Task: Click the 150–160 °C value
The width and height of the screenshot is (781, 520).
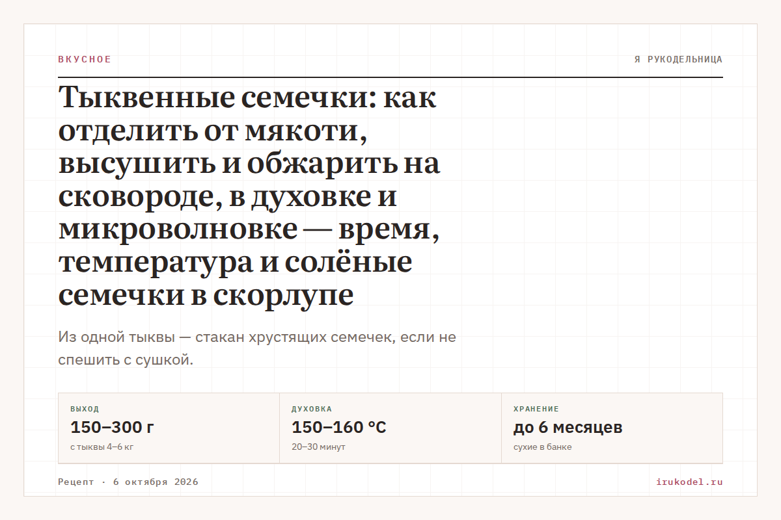Action: point(339,427)
